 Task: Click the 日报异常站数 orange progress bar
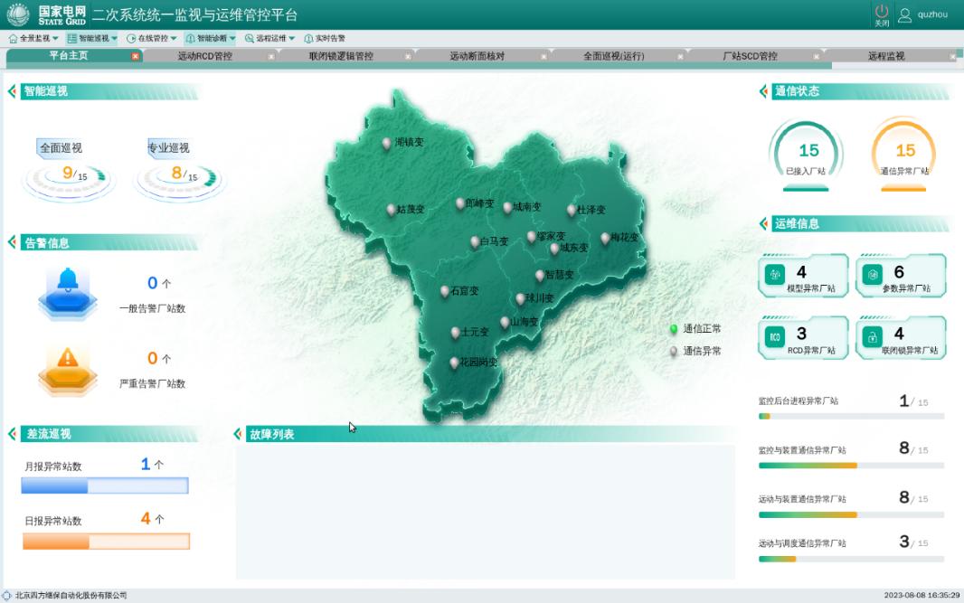(x=106, y=542)
